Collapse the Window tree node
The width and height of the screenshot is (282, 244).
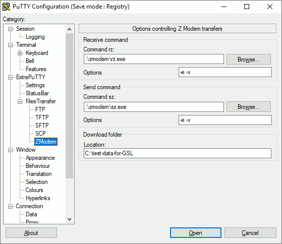pyautogui.click(x=11, y=150)
